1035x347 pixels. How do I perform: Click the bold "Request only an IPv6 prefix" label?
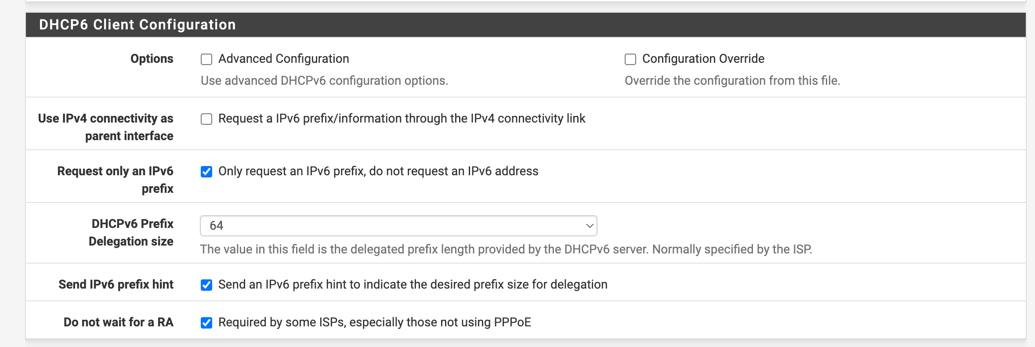116,180
